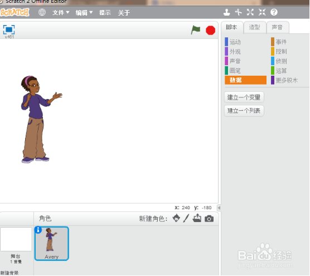
Task: Click the 角色 panel heading
Action: point(45,218)
